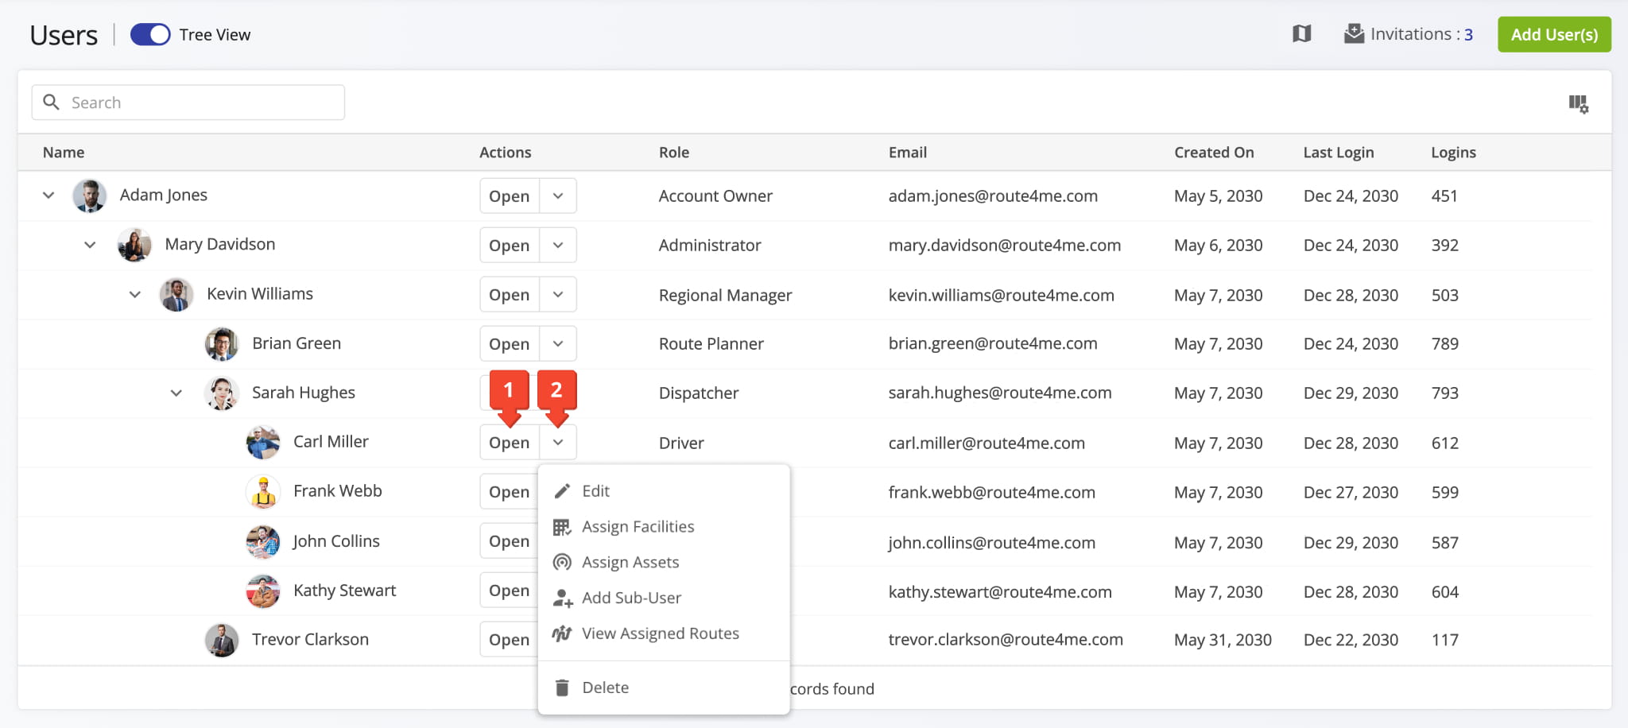Click the Logins column header
The image size is (1628, 728).
coord(1453,152)
